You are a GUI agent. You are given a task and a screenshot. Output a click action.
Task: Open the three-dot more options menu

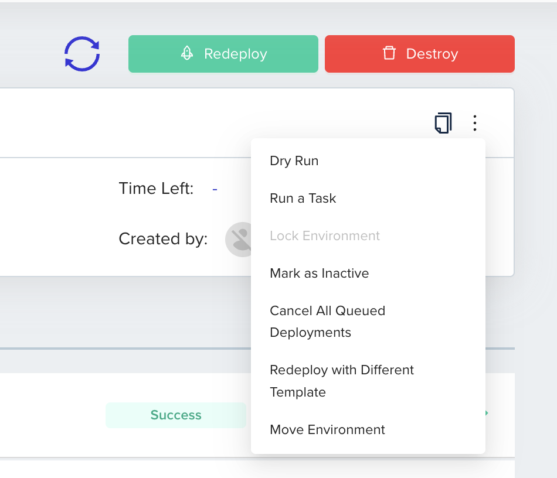[x=474, y=123]
